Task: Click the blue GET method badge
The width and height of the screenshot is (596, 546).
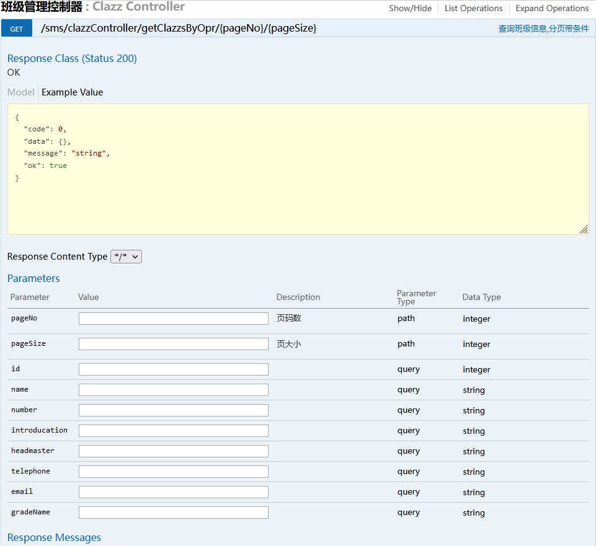Action: (x=16, y=29)
